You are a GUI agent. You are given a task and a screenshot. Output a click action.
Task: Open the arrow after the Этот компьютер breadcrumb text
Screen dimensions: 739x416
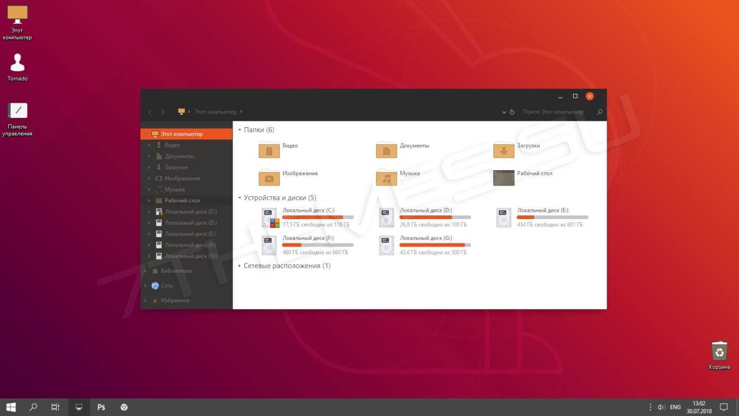pyautogui.click(x=241, y=112)
